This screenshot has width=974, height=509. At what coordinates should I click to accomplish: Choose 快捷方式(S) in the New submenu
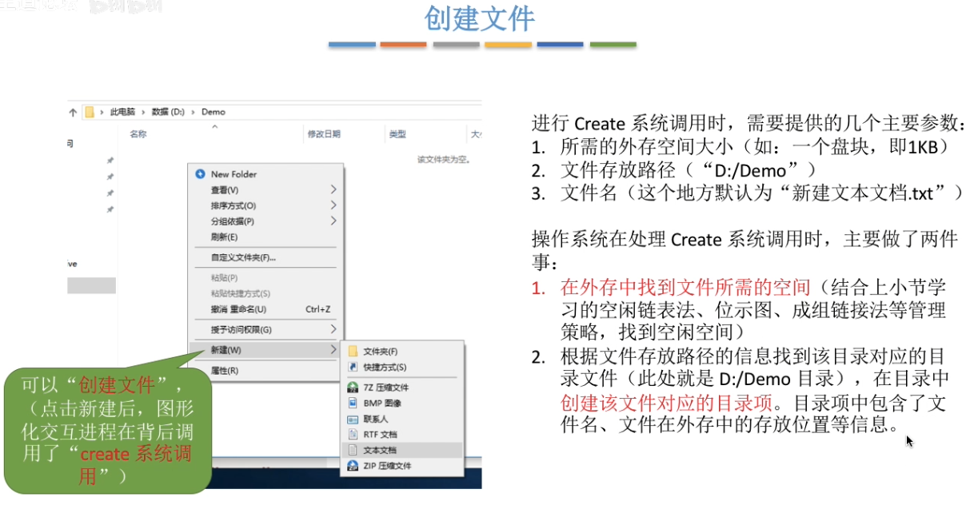pyautogui.click(x=402, y=367)
